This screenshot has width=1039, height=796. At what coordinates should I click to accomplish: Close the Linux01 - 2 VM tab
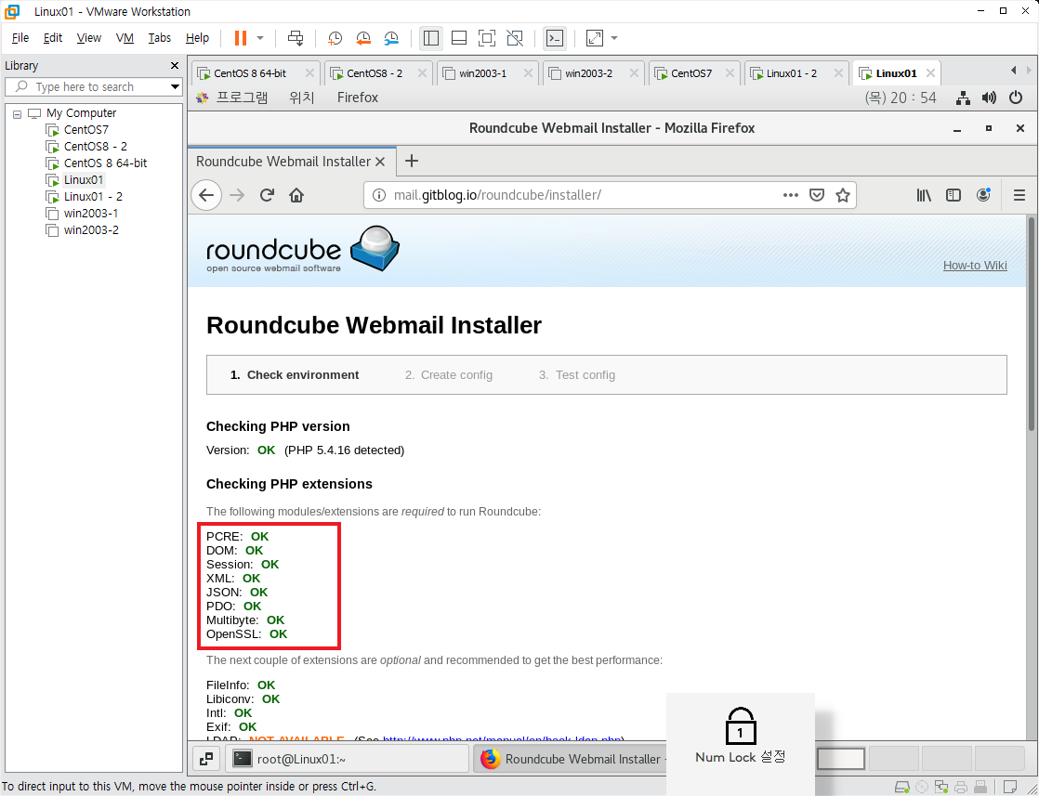point(838,73)
